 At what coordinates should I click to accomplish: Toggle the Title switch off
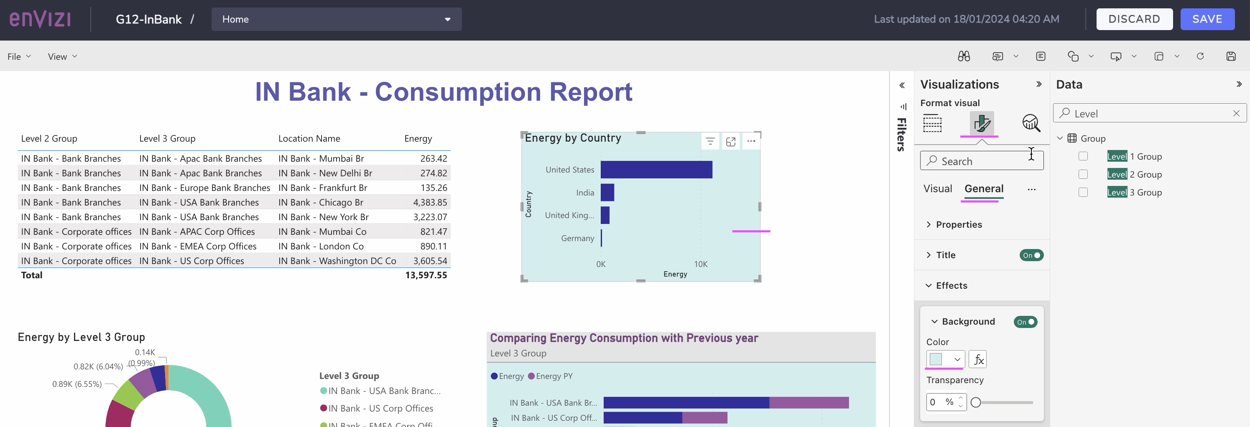pyautogui.click(x=1031, y=255)
